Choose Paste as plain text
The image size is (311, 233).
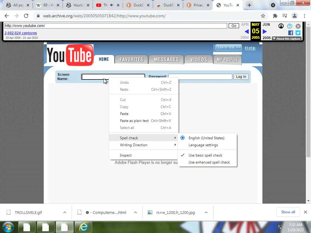click(x=144, y=121)
